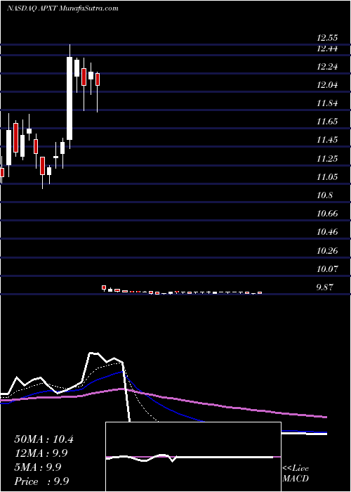Screen dimensions: 351x492
Task: Click the MACD inset chart panel
Action: tap(193, 457)
